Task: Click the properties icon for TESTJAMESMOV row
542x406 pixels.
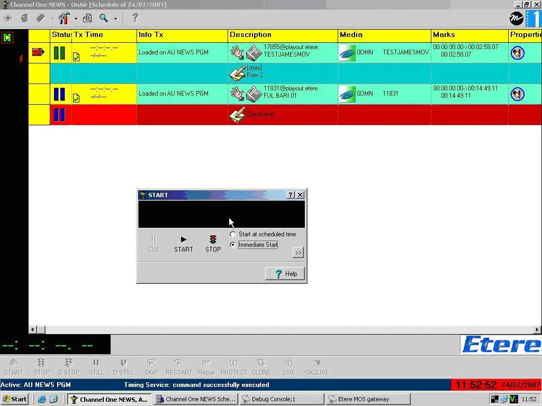Action: pyautogui.click(x=517, y=52)
